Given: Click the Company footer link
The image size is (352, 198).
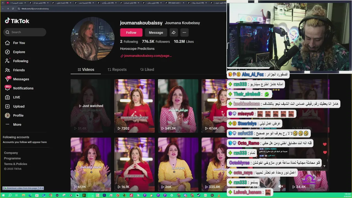Looking at the screenshot, I should click(x=11, y=153).
